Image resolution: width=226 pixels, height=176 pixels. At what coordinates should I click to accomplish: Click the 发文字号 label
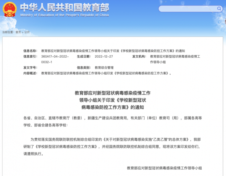(30, 68)
